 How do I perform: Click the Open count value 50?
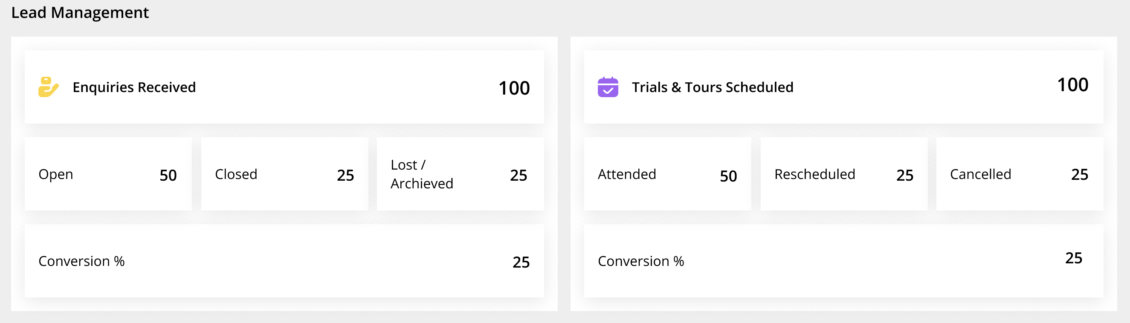tap(168, 175)
